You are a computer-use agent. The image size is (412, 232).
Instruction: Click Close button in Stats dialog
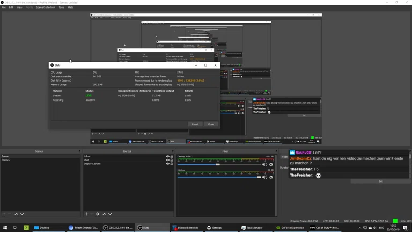coord(210,124)
